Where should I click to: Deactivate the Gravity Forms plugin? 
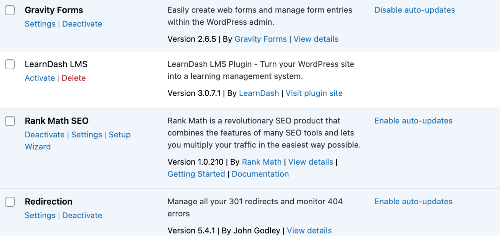(82, 24)
